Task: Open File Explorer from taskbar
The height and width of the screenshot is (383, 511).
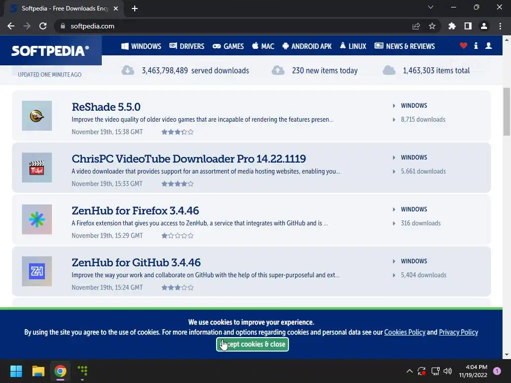Action: [38, 371]
